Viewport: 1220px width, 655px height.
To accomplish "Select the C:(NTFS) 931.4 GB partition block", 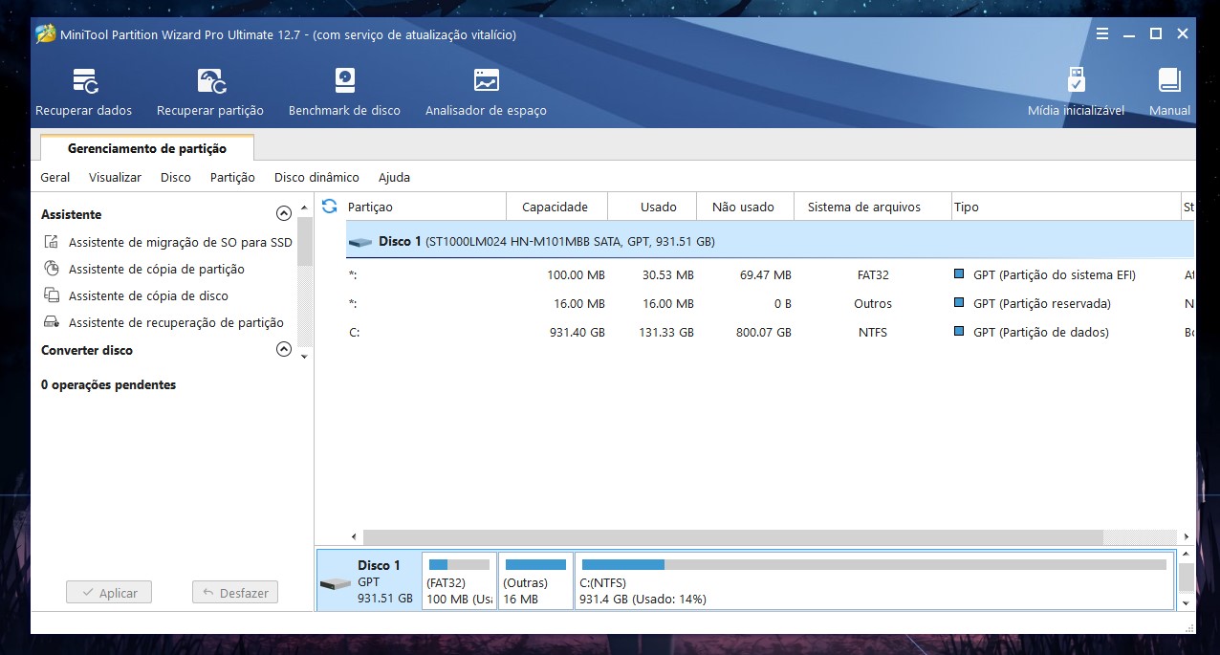I will coord(874,580).
